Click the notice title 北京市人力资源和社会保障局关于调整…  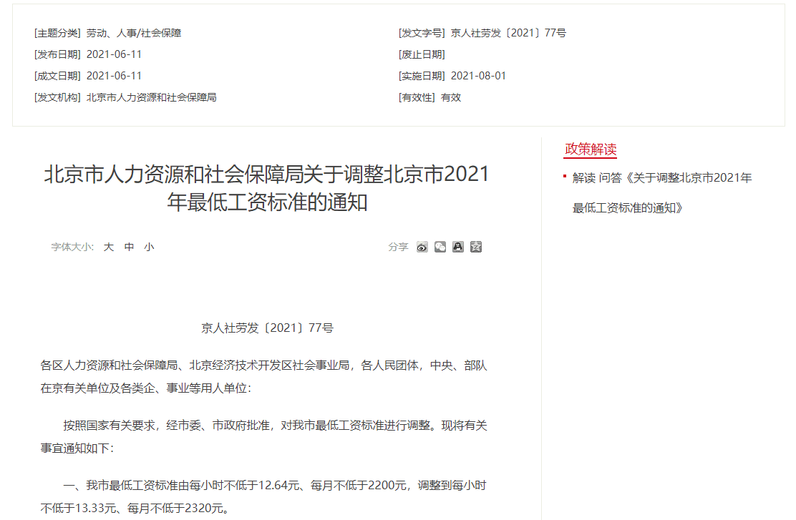click(267, 188)
